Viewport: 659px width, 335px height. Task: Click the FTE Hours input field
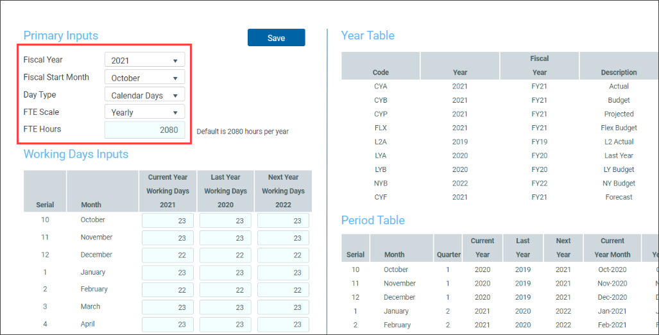144,130
